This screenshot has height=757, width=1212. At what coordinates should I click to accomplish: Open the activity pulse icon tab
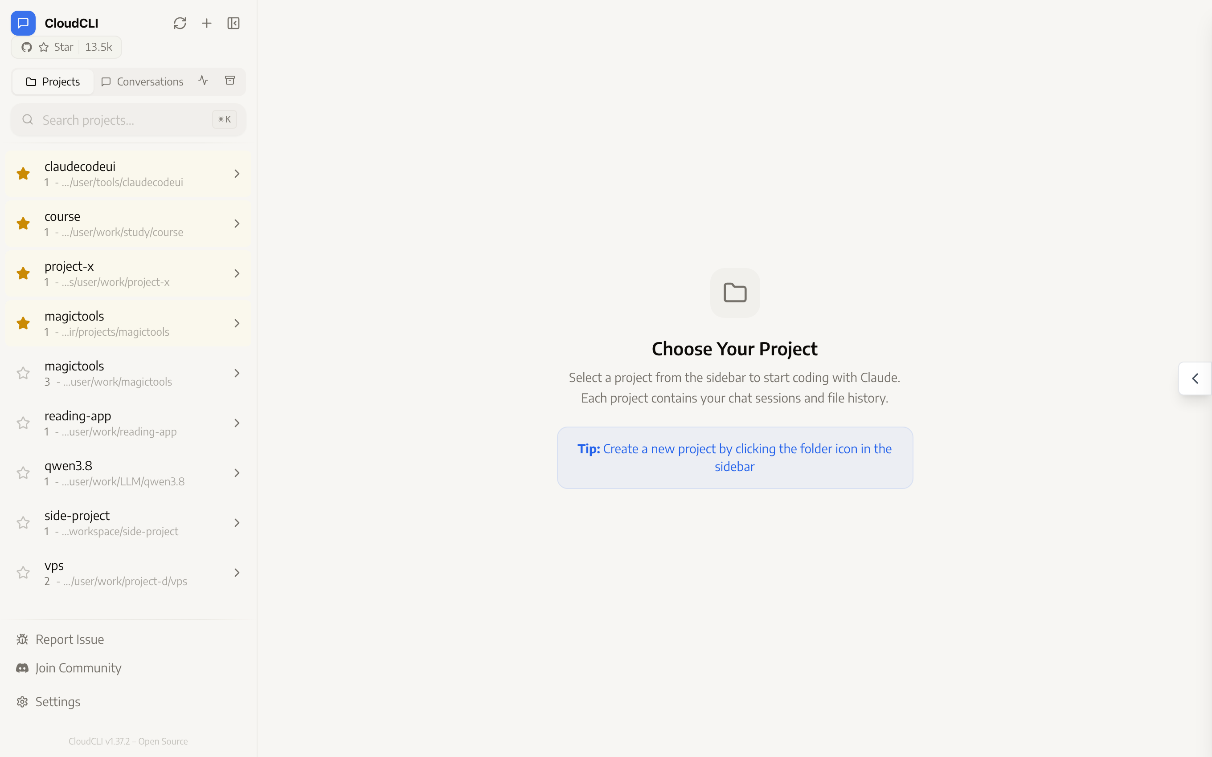click(203, 81)
